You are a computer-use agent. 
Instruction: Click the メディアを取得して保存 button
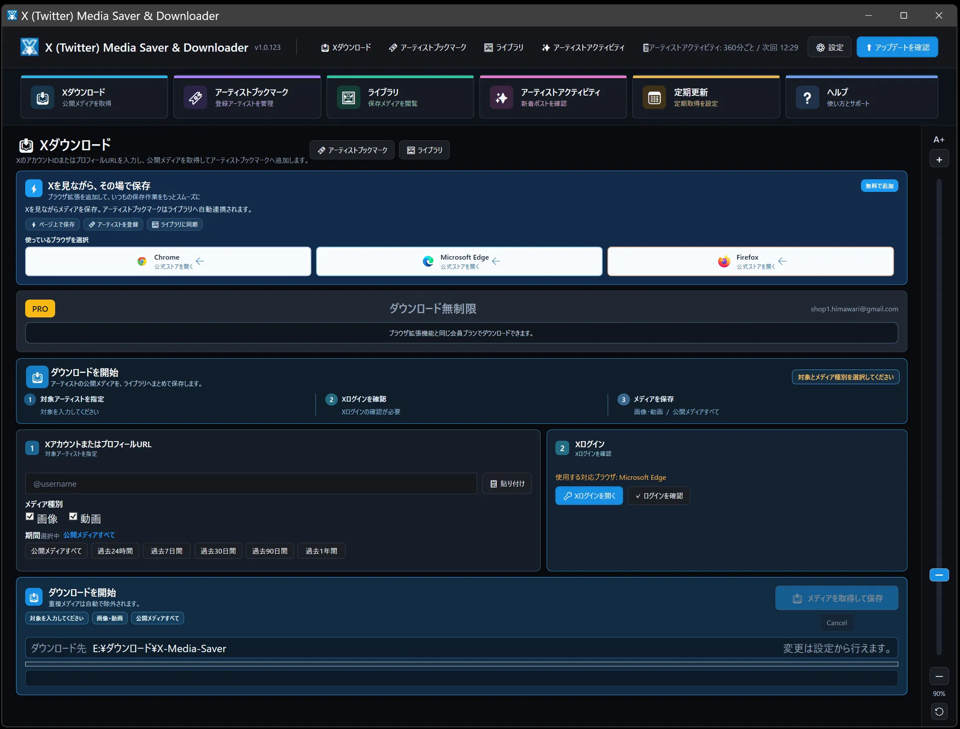(x=837, y=598)
